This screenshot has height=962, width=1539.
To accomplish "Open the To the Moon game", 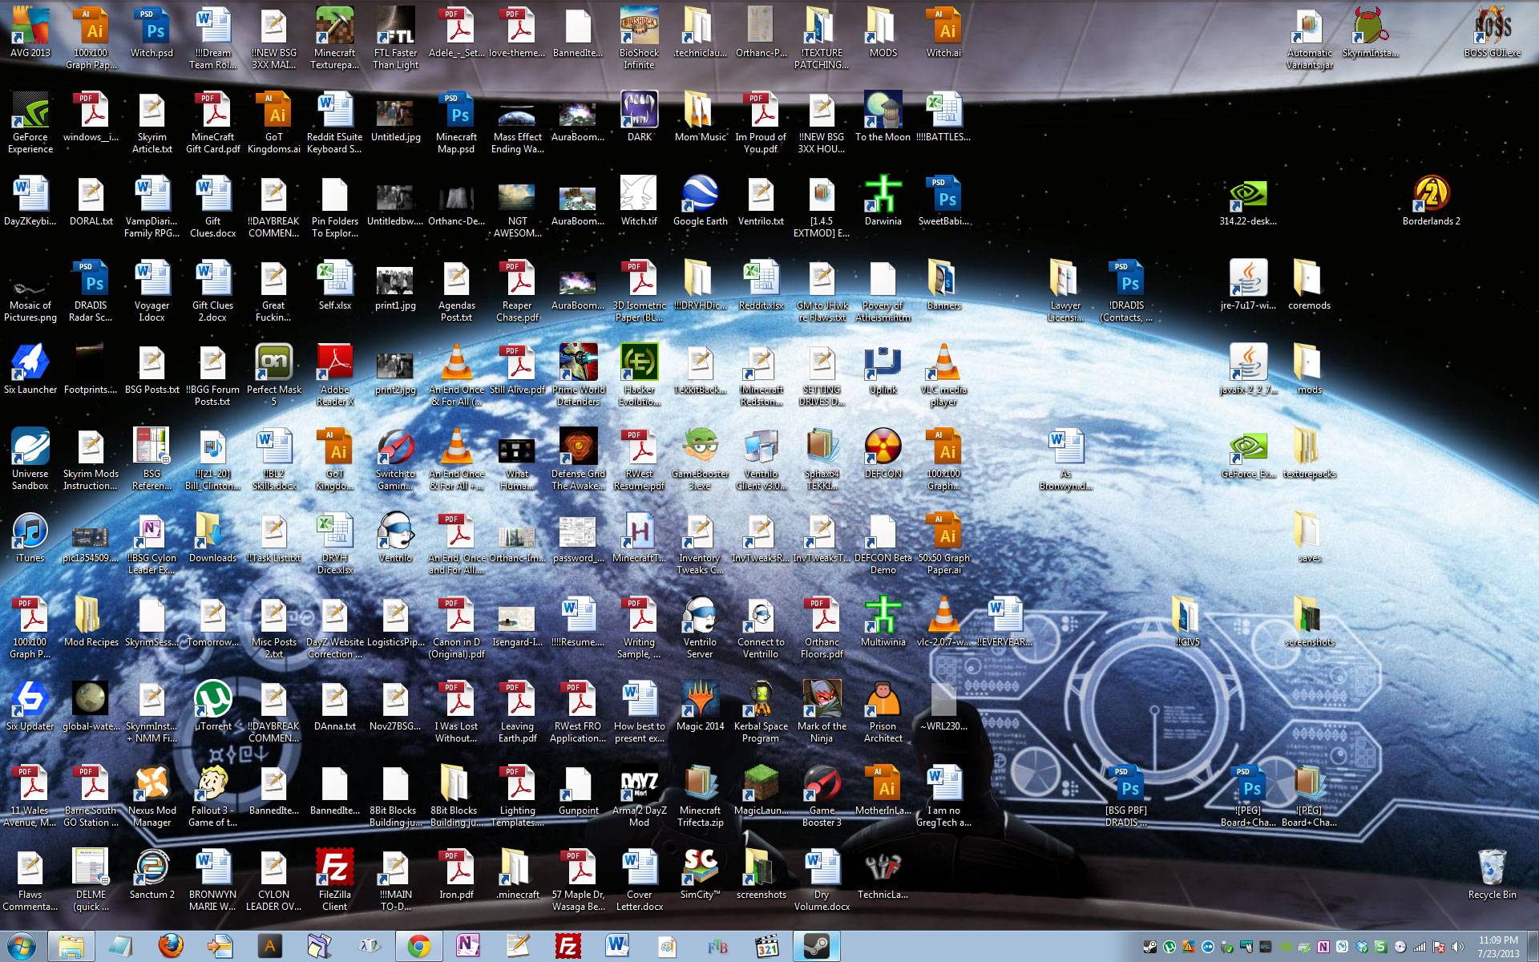I will click(x=883, y=116).
